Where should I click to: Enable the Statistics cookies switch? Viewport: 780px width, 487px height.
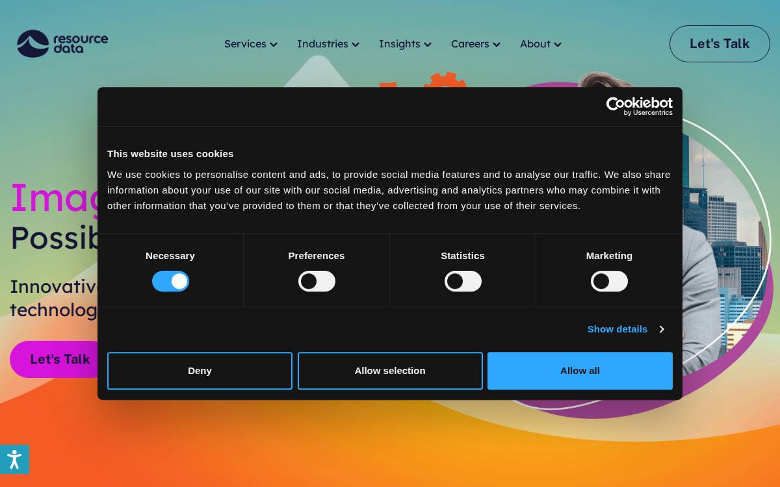[463, 281]
